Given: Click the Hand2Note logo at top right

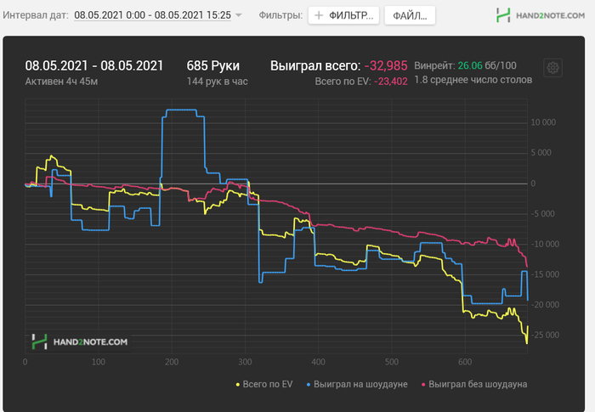Looking at the screenshot, I should 541,15.
